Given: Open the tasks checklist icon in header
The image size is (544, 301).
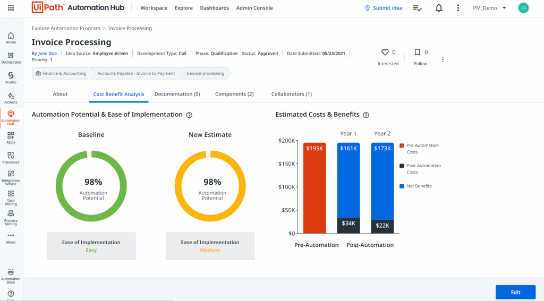Looking at the screenshot, I should (418, 8).
